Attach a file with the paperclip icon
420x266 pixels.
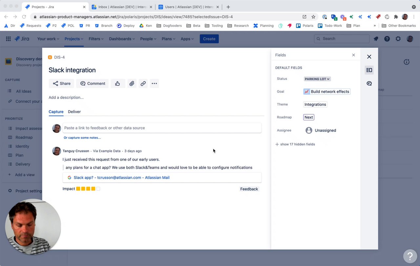tap(132, 83)
